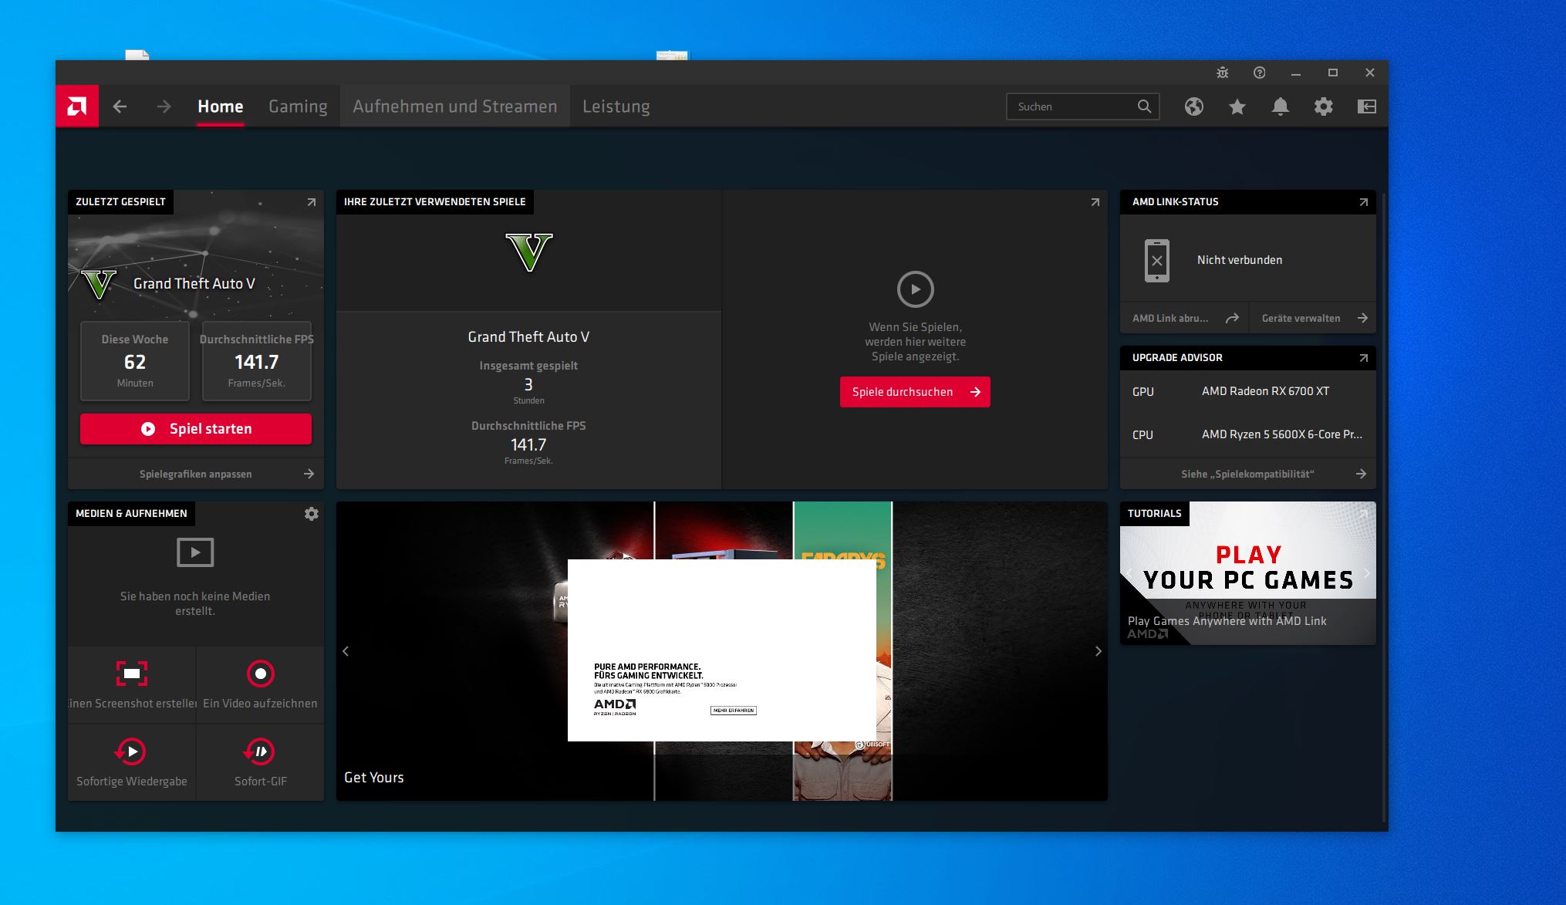Go forward with the right arrow
1566x905 pixels.
click(164, 106)
